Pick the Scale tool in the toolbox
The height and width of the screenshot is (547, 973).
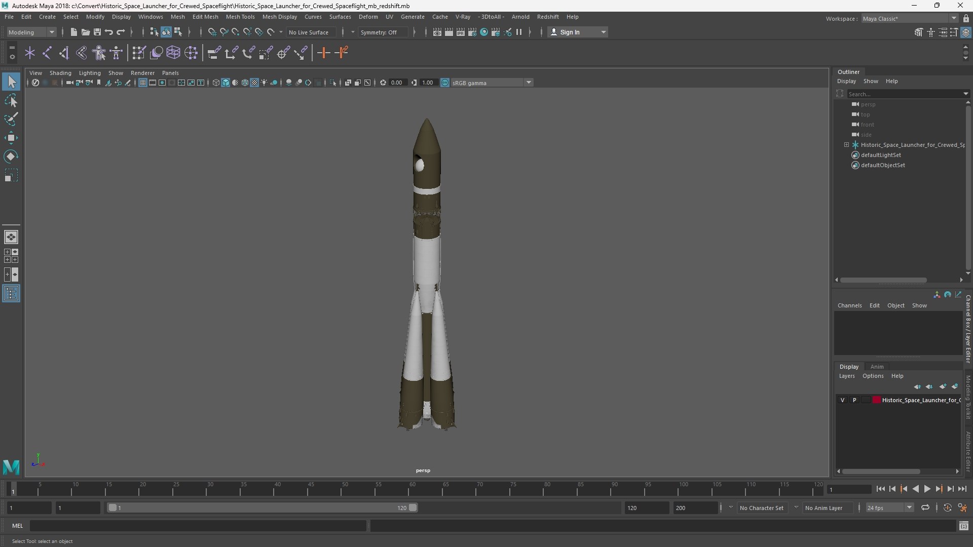(x=11, y=175)
